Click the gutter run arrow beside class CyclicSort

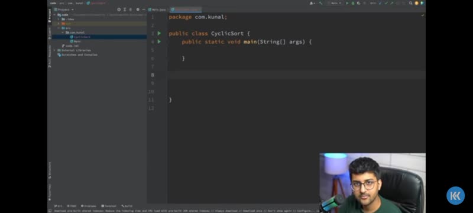(x=159, y=33)
